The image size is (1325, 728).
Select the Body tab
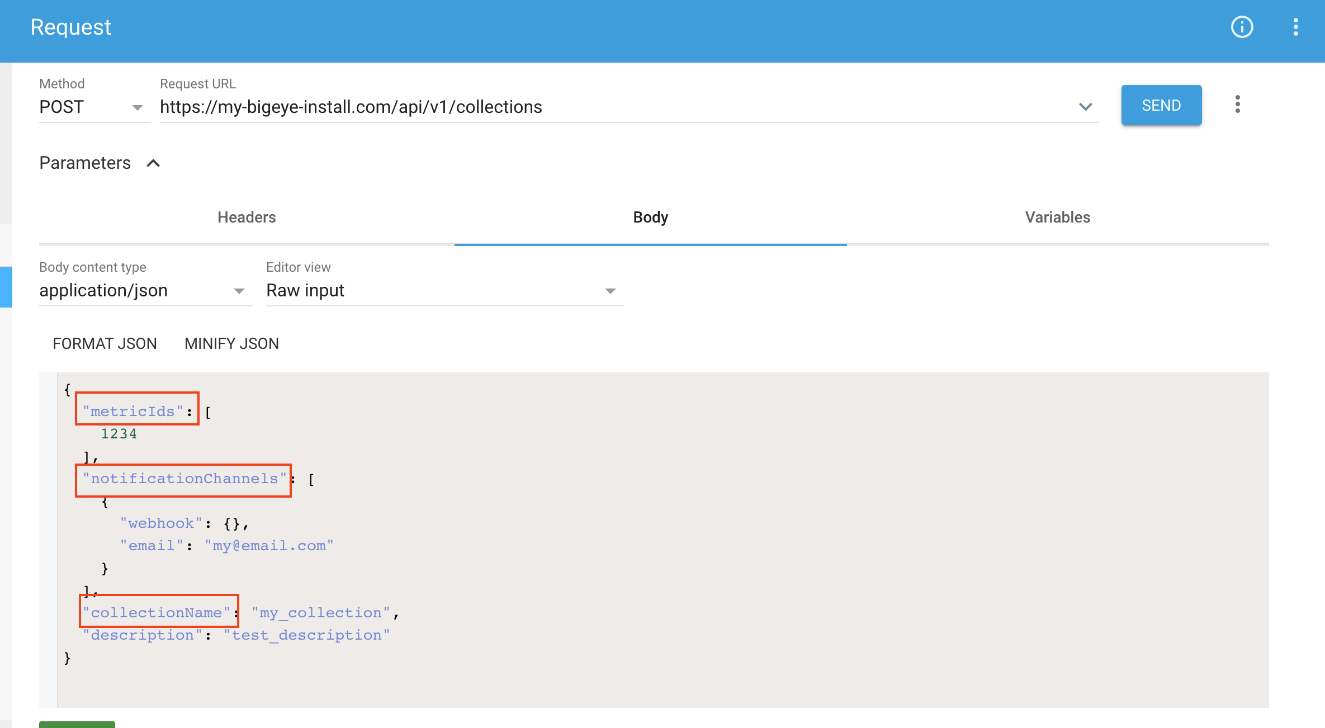pos(650,217)
